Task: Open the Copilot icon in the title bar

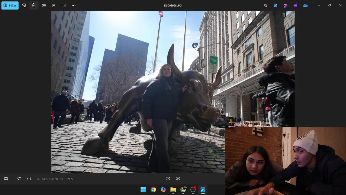Action: 266,5
